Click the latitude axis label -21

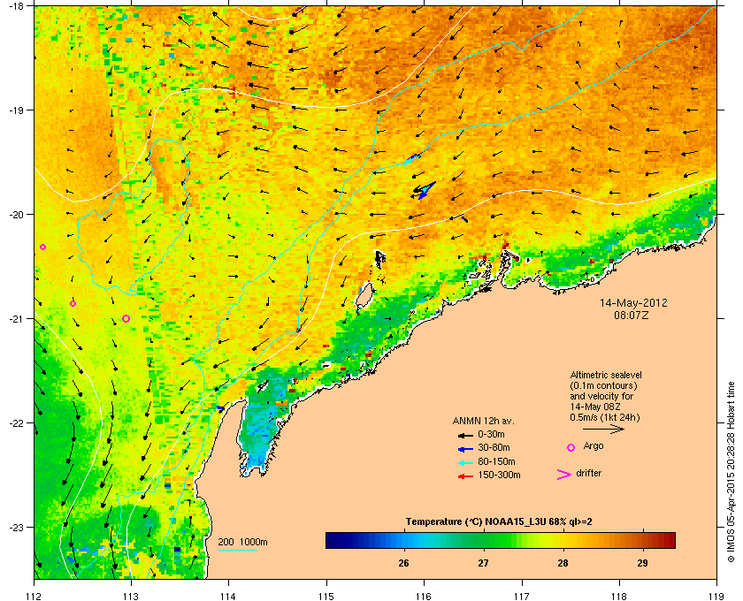(16, 319)
